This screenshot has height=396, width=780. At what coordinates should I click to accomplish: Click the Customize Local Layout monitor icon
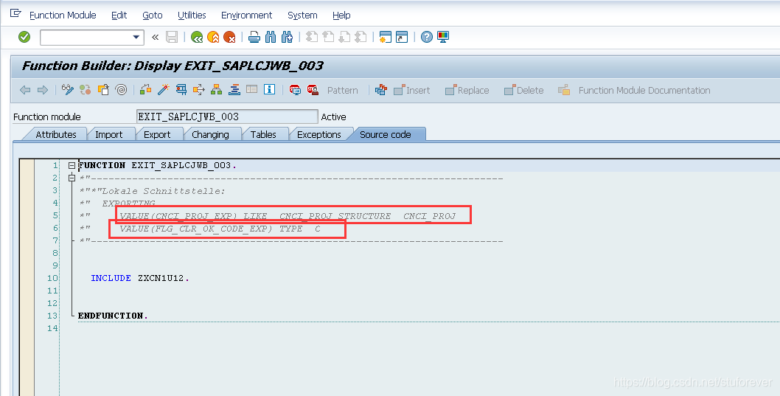(443, 37)
